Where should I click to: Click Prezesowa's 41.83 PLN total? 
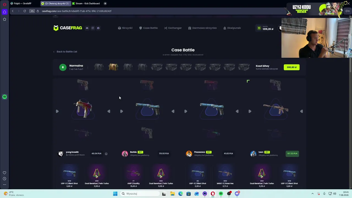tap(228, 153)
